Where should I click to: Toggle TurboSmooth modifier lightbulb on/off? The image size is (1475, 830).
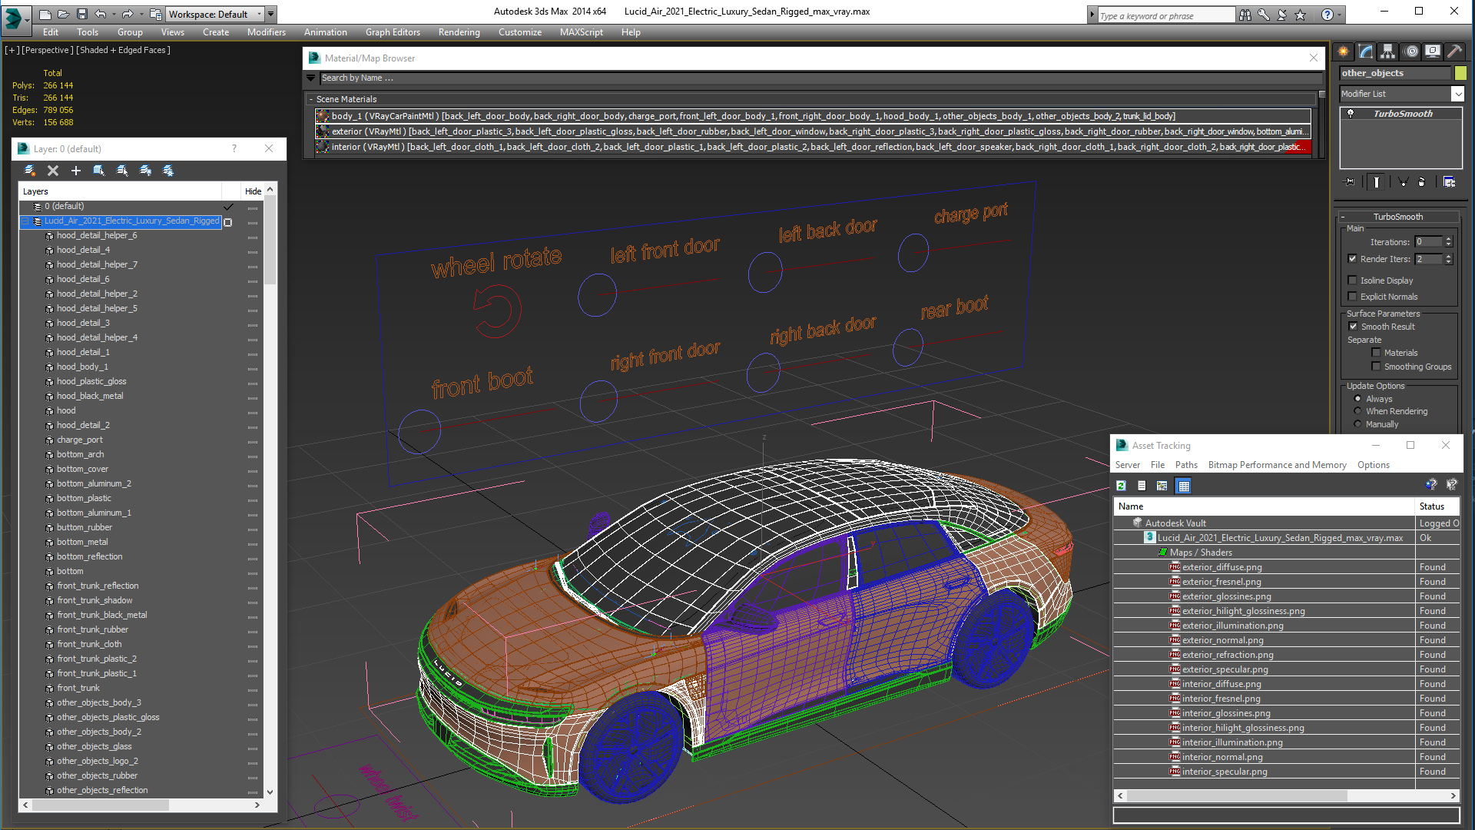[1351, 114]
